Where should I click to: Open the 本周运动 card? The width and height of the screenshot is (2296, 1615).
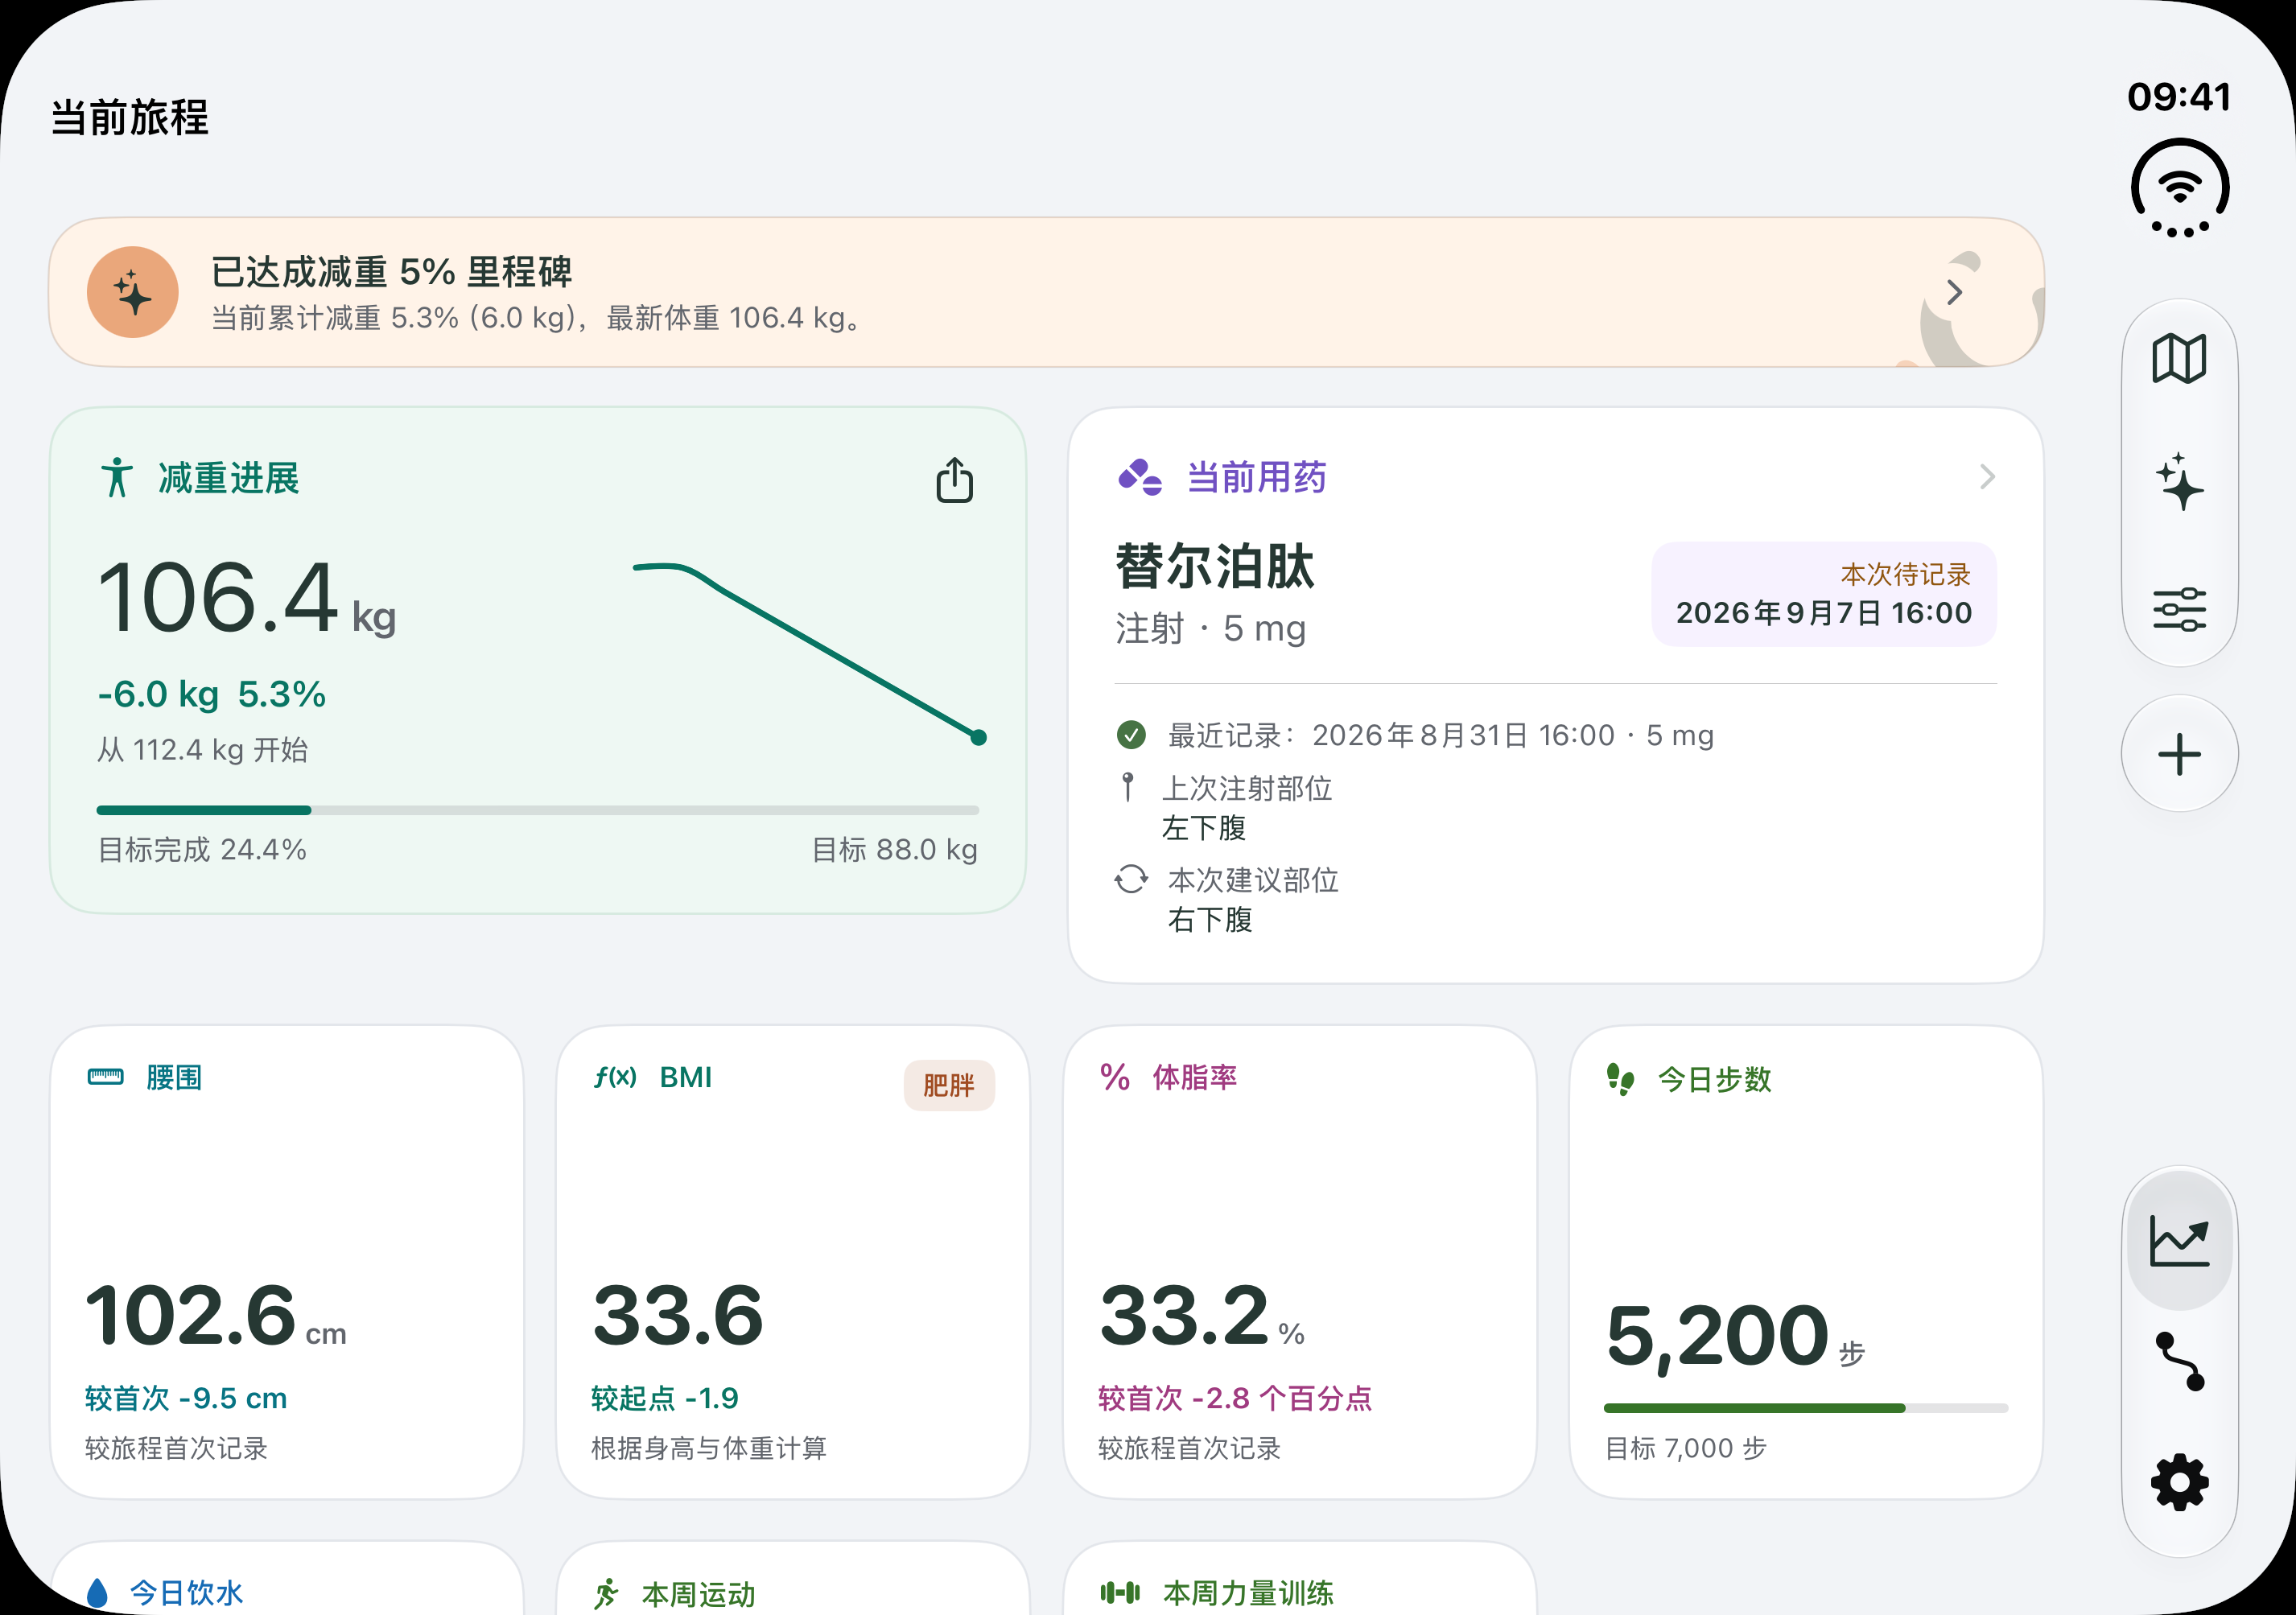pos(793,1578)
